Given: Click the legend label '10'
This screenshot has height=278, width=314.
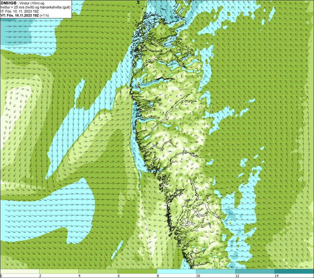Looking at the screenshot, I should click(198, 276).
